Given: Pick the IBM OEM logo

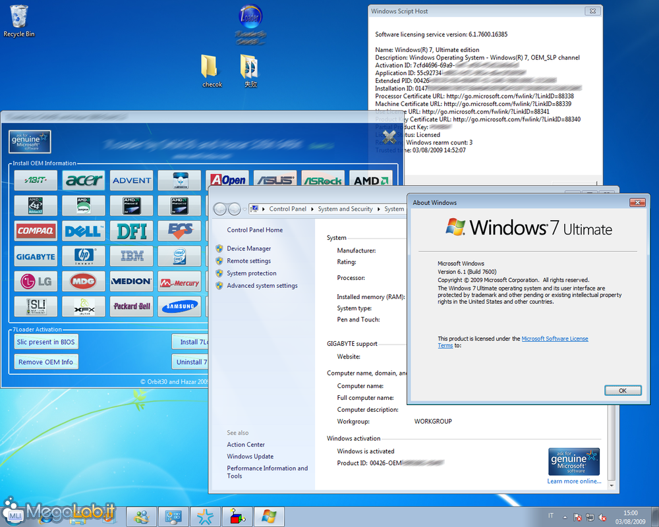Looking at the screenshot, I should coord(132,256).
